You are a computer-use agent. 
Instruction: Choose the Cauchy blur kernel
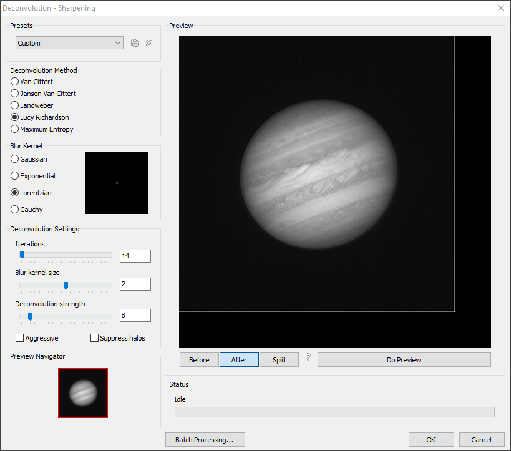click(27, 209)
